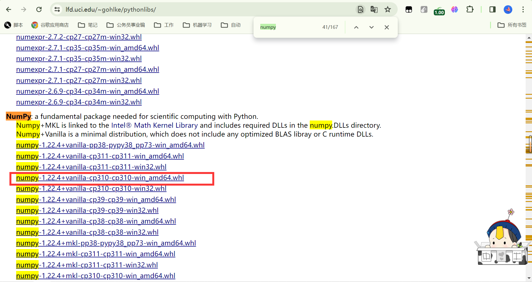Open the 工作 bookmarks folder
The height and width of the screenshot is (282, 532).
[x=164, y=25]
